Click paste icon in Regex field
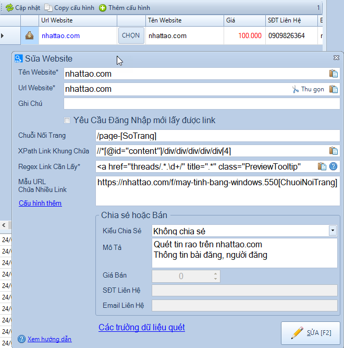The height and width of the screenshot is (348, 344). pos(322,166)
